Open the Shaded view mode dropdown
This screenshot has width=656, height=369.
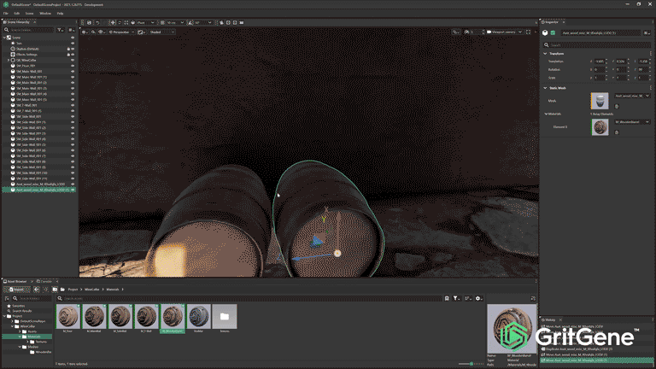[162, 32]
